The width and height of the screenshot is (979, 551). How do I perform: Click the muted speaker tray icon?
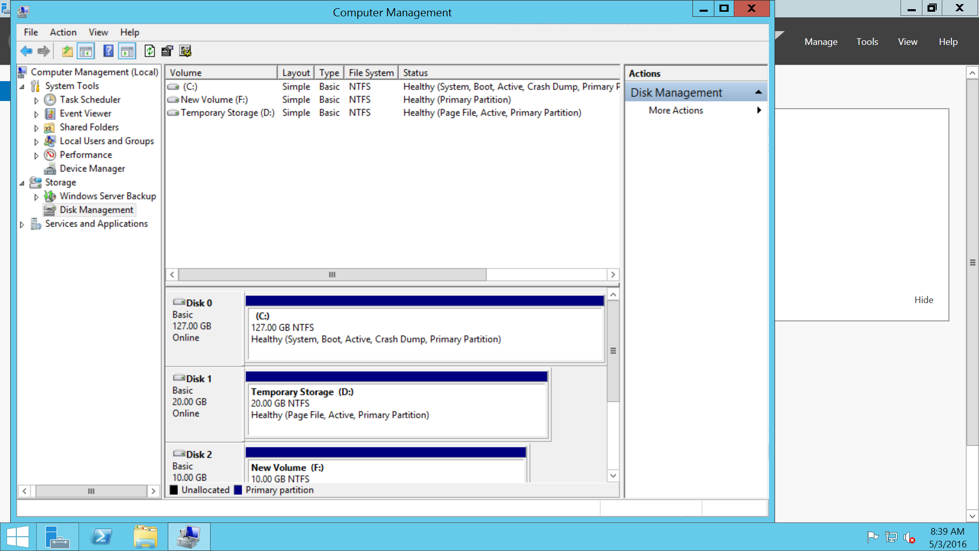(x=909, y=537)
